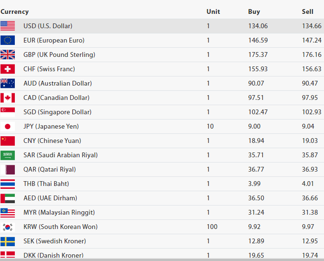Click the Buy column header
This screenshot has width=324, height=261.
click(x=254, y=11)
